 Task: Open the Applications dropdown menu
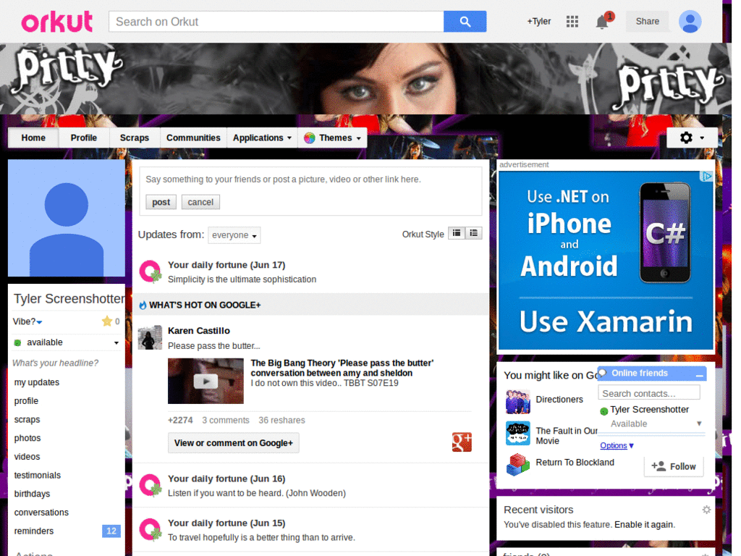coord(262,138)
